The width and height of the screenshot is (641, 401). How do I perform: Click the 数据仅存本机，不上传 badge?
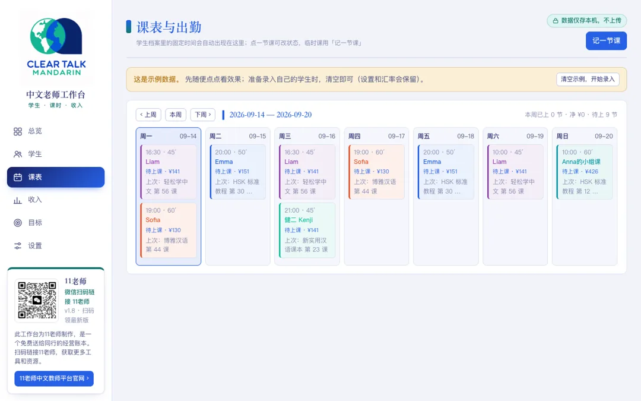click(x=586, y=20)
